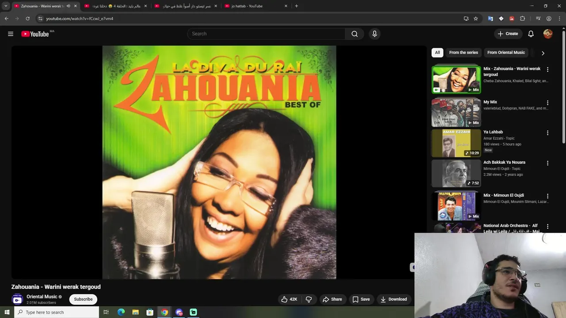Image resolution: width=566 pixels, height=318 pixels.
Task: Launch Microsoft Edge from taskbar
Action: (121, 312)
